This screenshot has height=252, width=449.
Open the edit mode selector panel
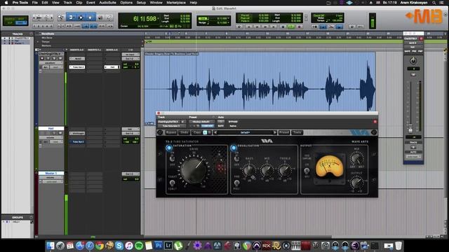click(x=15, y=20)
